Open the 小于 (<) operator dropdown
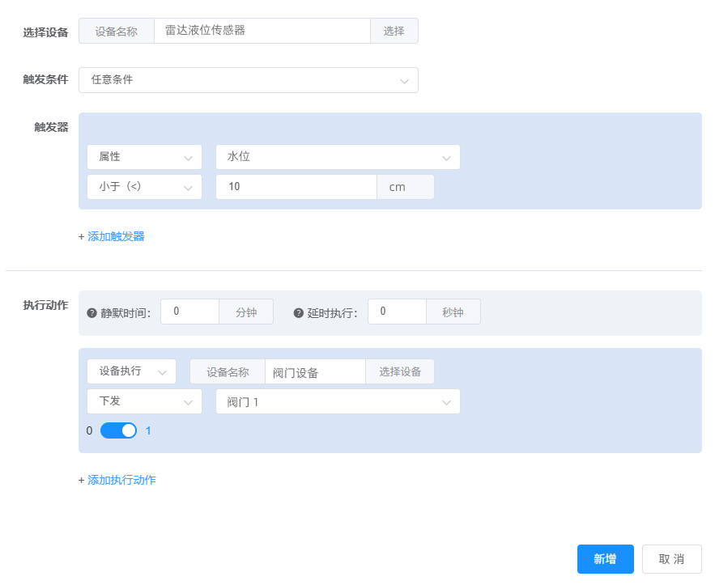The image size is (715, 585). [144, 187]
